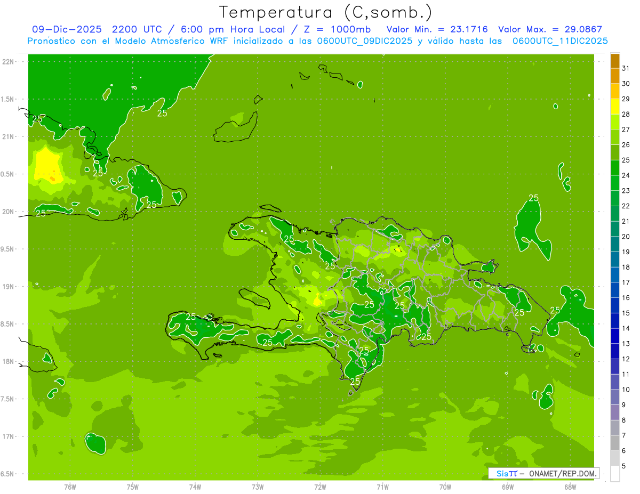Click the '19N' latitude label
640x494 pixels.
tap(9, 287)
